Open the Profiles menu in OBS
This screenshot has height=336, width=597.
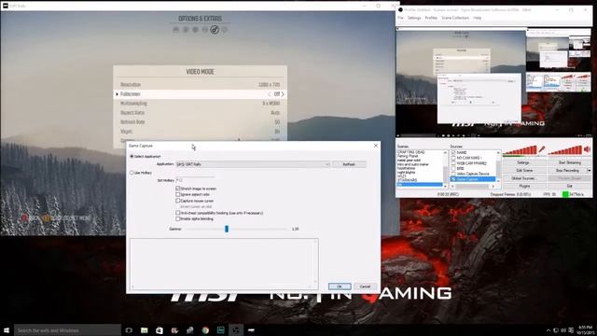pyautogui.click(x=431, y=18)
